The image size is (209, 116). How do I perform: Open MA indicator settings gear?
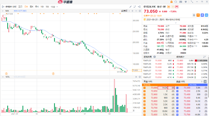tap(140, 11)
